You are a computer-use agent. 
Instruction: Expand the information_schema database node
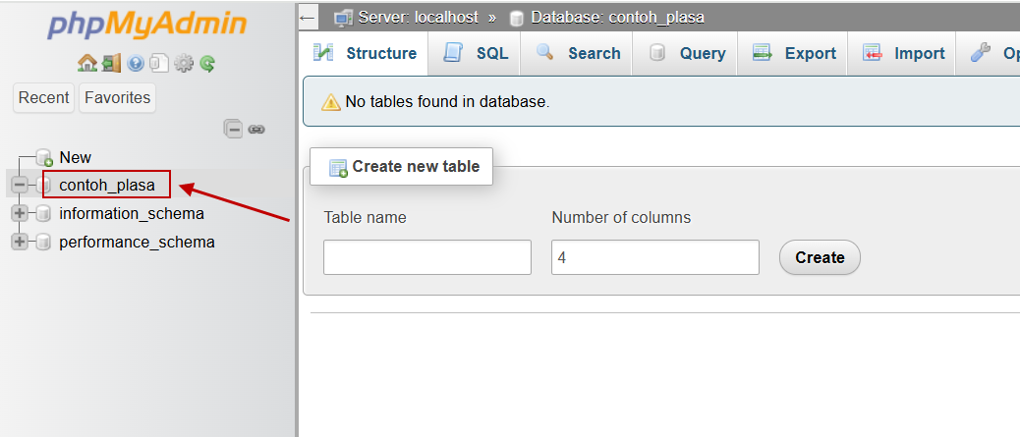tap(20, 213)
